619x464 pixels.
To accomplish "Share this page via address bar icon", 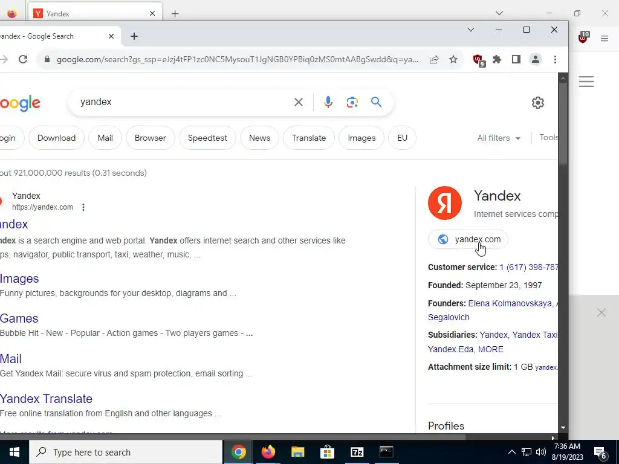I will pyautogui.click(x=434, y=60).
